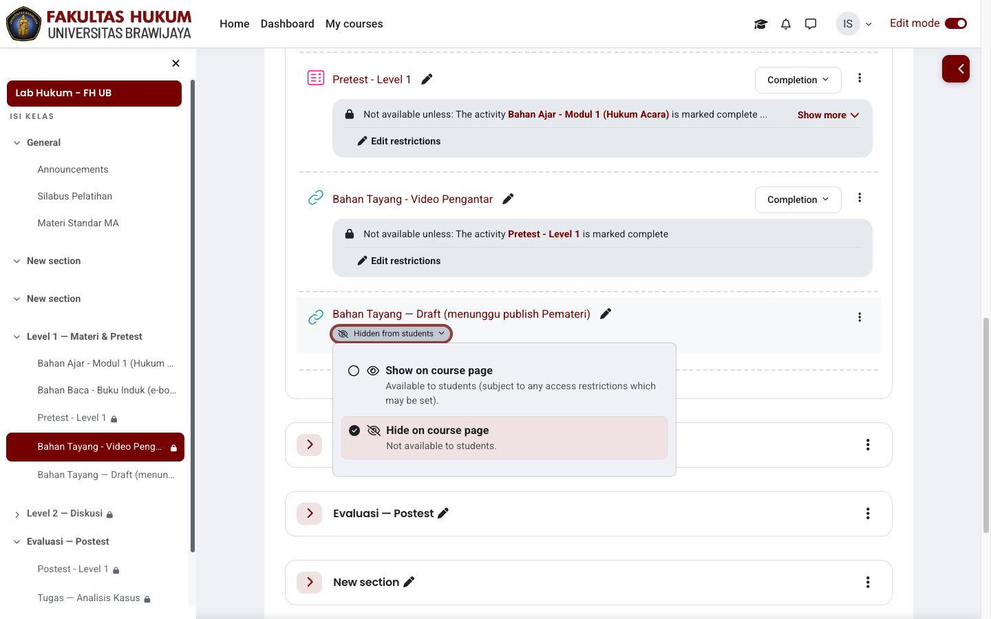Open the Bahan Tayang Draft three-dot menu
The width and height of the screenshot is (991, 619).
pos(860,317)
